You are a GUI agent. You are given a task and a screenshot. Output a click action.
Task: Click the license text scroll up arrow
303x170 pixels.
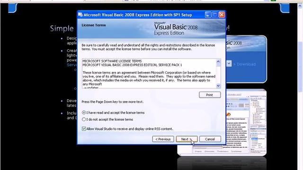(218, 62)
